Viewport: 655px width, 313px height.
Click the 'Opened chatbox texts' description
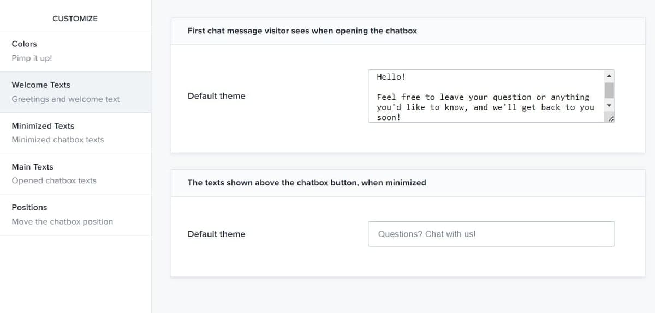click(x=54, y=180)
